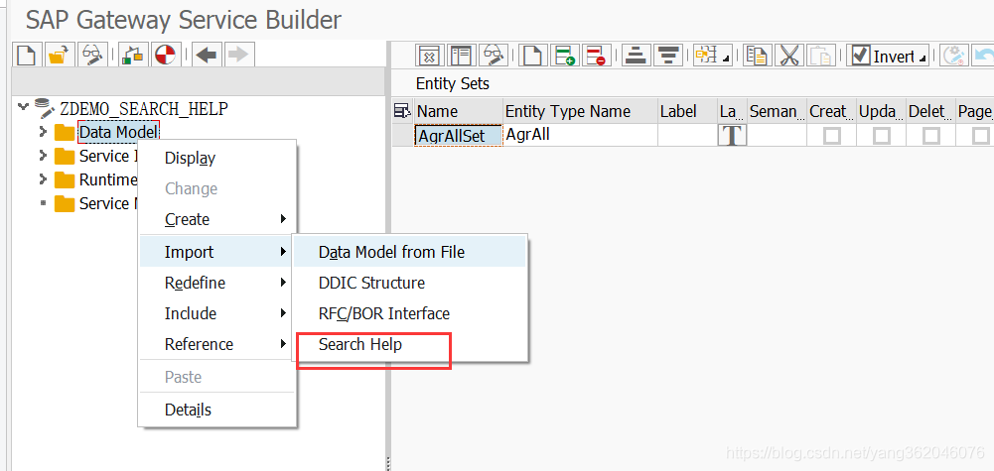
Task: Click the empty Label cell of AgrAllSet
Action: tap(688, 136)
